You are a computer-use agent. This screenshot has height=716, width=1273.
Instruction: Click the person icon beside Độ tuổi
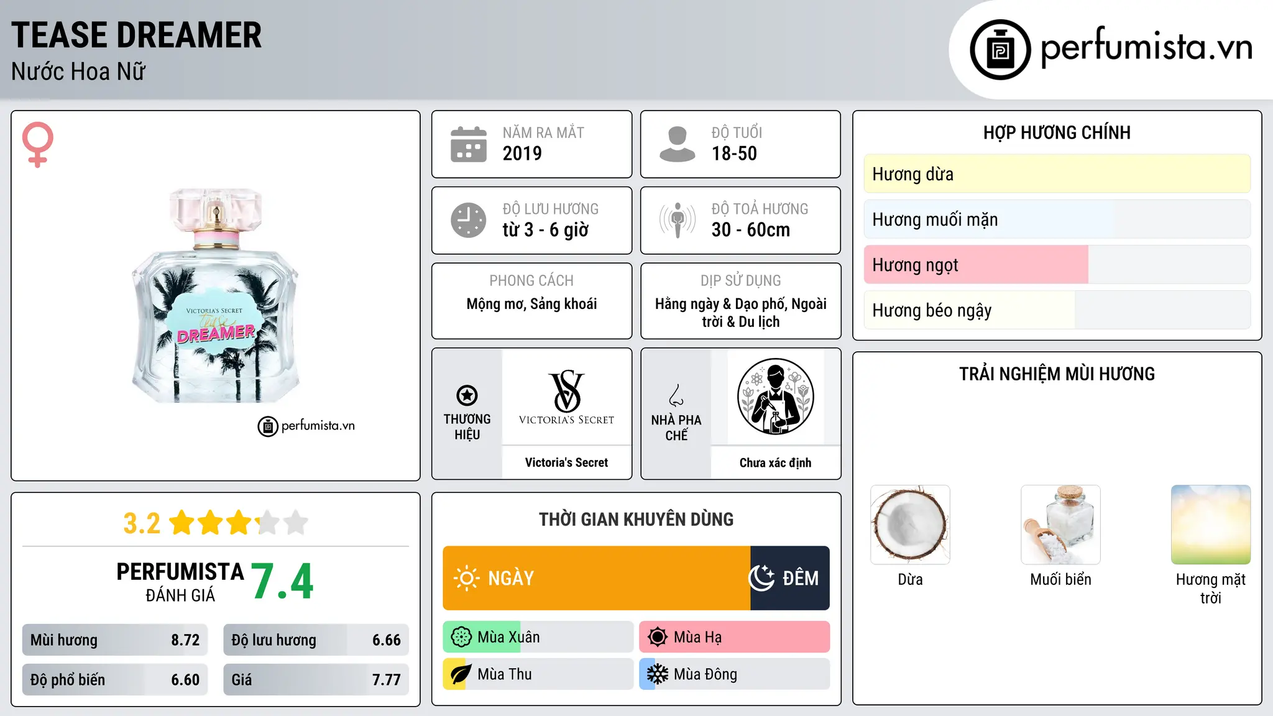pos(678,144)
